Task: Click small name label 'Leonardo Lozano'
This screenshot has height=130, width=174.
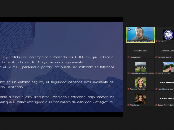Action: tap(164, 57)
